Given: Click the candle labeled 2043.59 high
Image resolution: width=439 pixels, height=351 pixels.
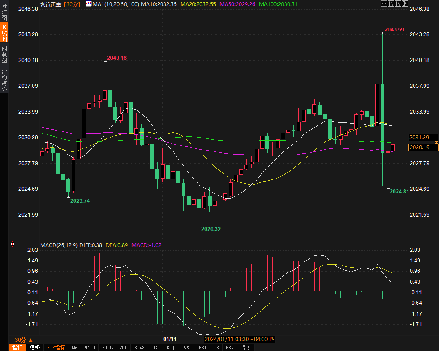Looking at the screenshot, I should (x=383, y=118).
